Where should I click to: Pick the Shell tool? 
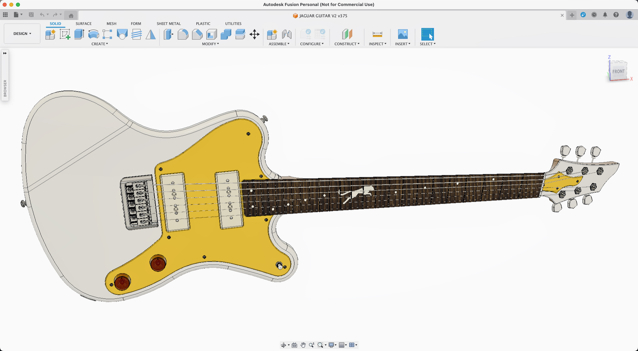[211, 34]
